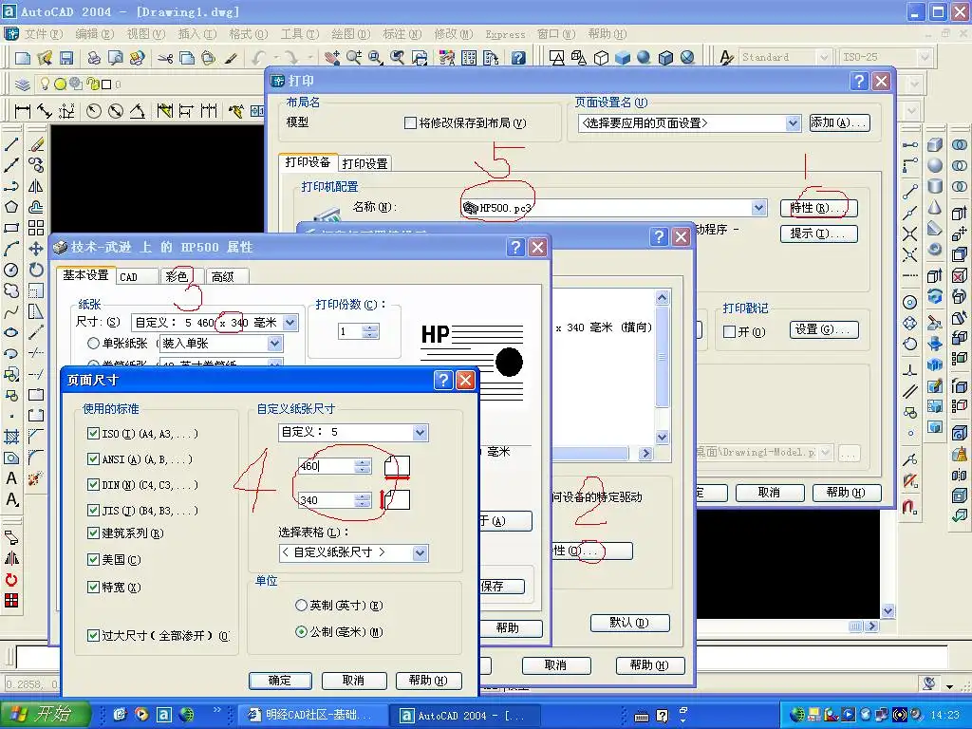Select the Move tool icon
This screenshot has width=972, height=729.
tap(36, 249)
